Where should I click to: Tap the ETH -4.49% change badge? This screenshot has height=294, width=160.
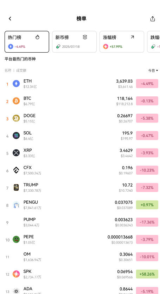(x=147, y=84)
